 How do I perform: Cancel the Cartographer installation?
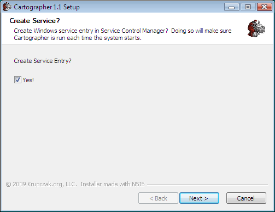point(246,198)
